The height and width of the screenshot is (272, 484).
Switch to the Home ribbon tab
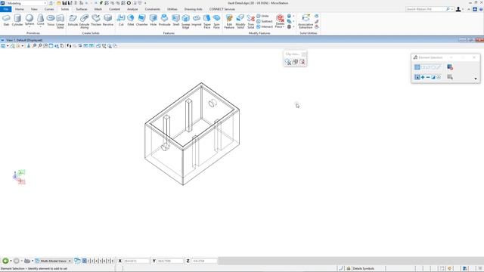[x=20, y=9]
